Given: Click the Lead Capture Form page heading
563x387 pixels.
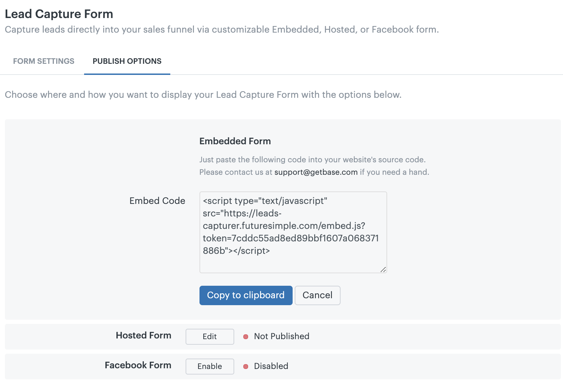Looking at the screenshot, I should click(x=59, y=14).
